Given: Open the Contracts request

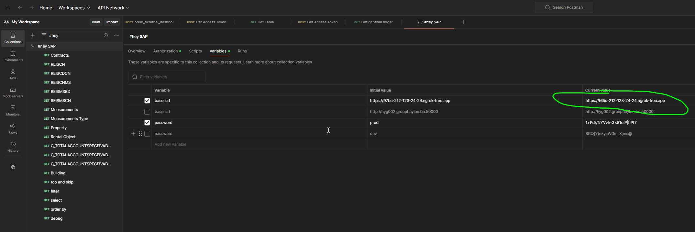Looking at the screenshot, I should pyautogui.click(x=60, y=55).
